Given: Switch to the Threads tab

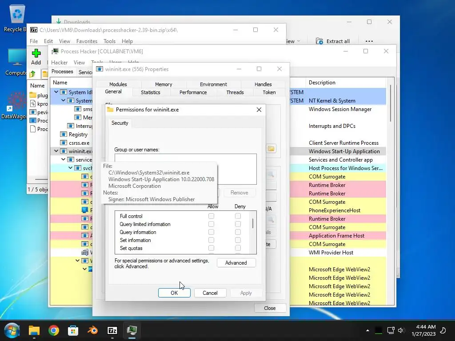Looking at the screenshot, I should click(235, 92).
